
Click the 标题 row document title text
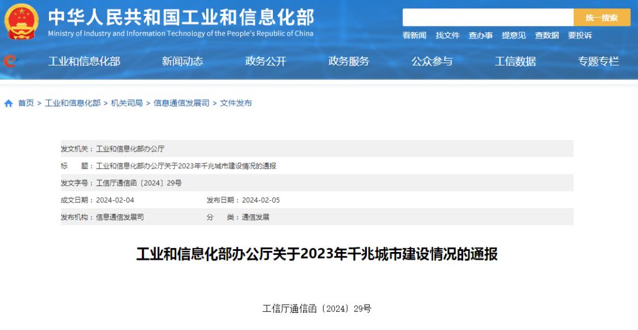click(186, 166)
